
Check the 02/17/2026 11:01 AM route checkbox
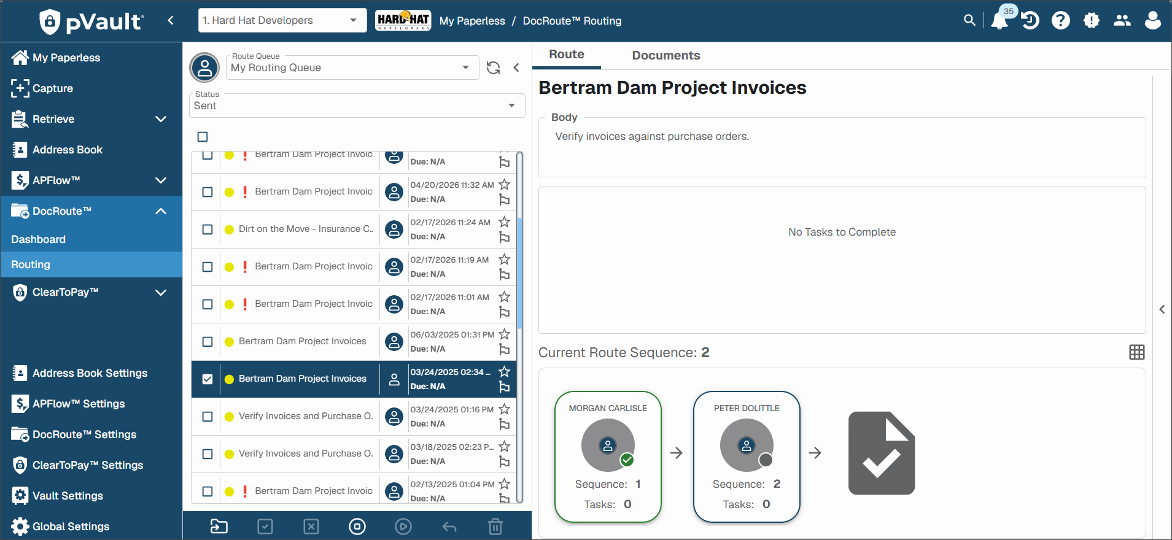click(x=208, y=304)
